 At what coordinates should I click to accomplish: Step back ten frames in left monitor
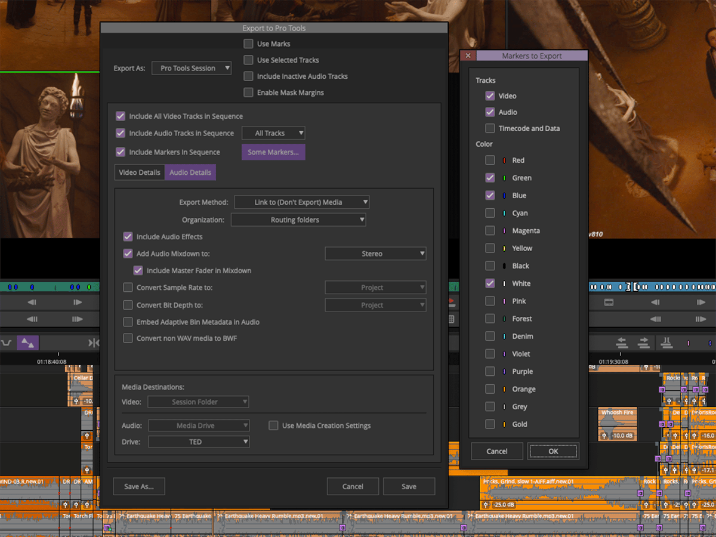coord(32,319)
